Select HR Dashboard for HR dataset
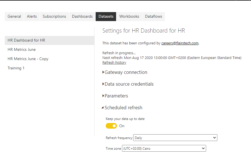251x157 pixels. pyautogui.click(x=49, y=40)
